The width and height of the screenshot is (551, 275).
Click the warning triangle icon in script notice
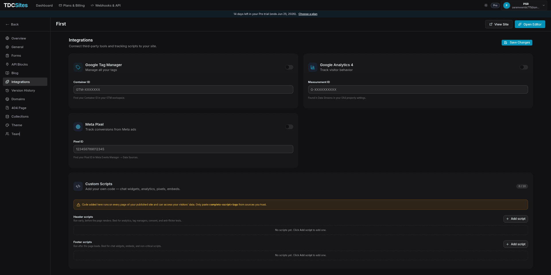(78, 205)
